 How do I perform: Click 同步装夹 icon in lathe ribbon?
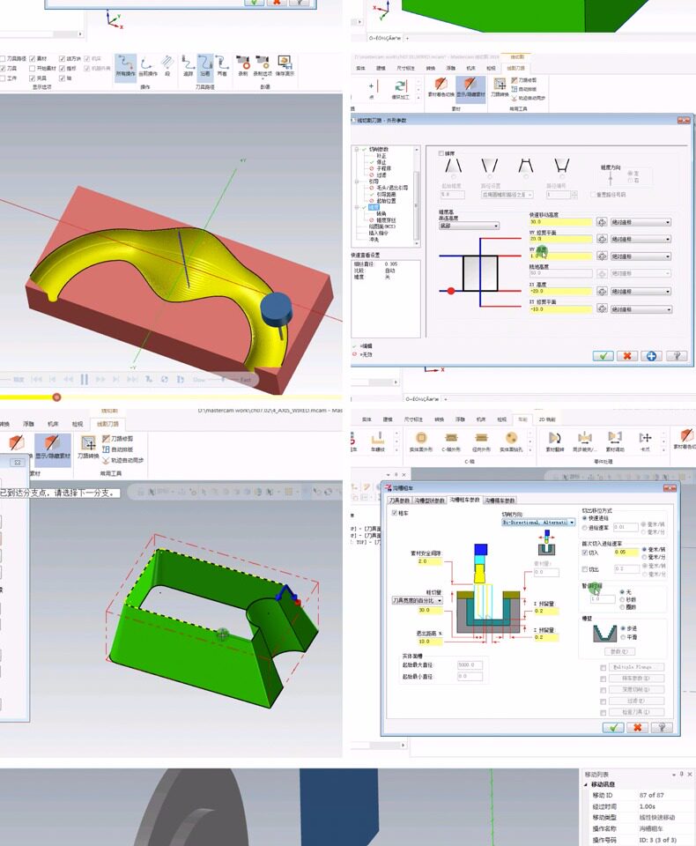584,442
